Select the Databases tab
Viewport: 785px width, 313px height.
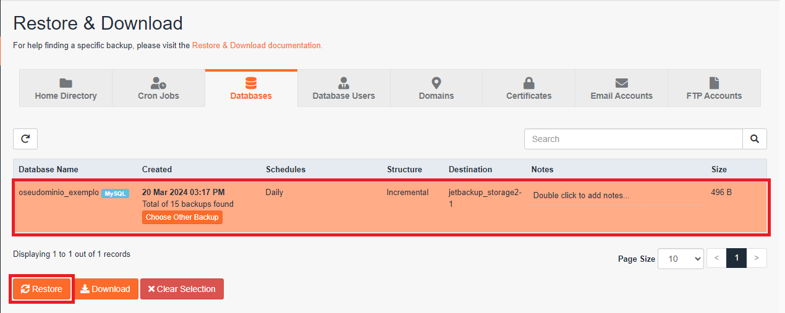click(251, 88)
